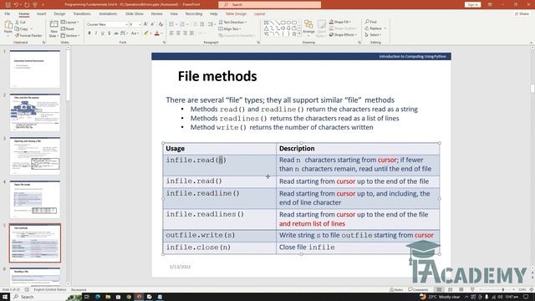Viewport: 535px width, 301px height.
Task: Switch to the Slide Show tab
Action: click(135, 13)
